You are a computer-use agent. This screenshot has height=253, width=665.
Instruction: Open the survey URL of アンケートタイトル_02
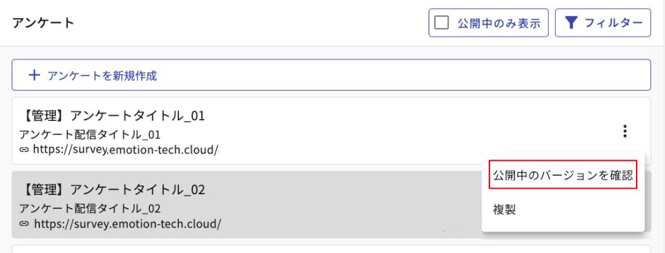click(x=127, y=223)
